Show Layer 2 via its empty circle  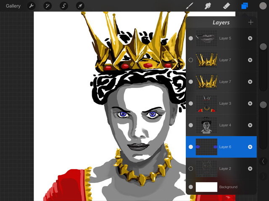191,168
